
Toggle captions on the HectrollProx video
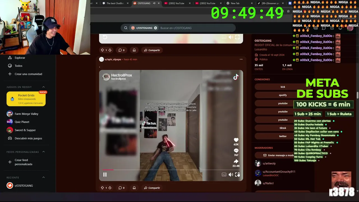pos(224,175)
